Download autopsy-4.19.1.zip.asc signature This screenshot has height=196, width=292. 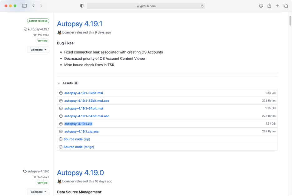point(81,131)
